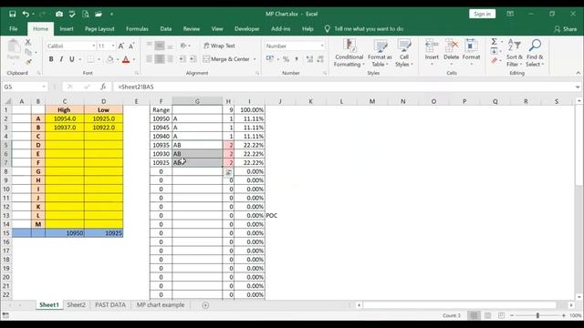Open the File menu
Image resolution: width=584 pixels, height=328 pixels.
click(14, 28)
